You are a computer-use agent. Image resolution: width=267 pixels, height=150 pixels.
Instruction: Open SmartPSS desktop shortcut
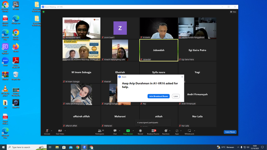pyautogui.click(x=16, y=104)
